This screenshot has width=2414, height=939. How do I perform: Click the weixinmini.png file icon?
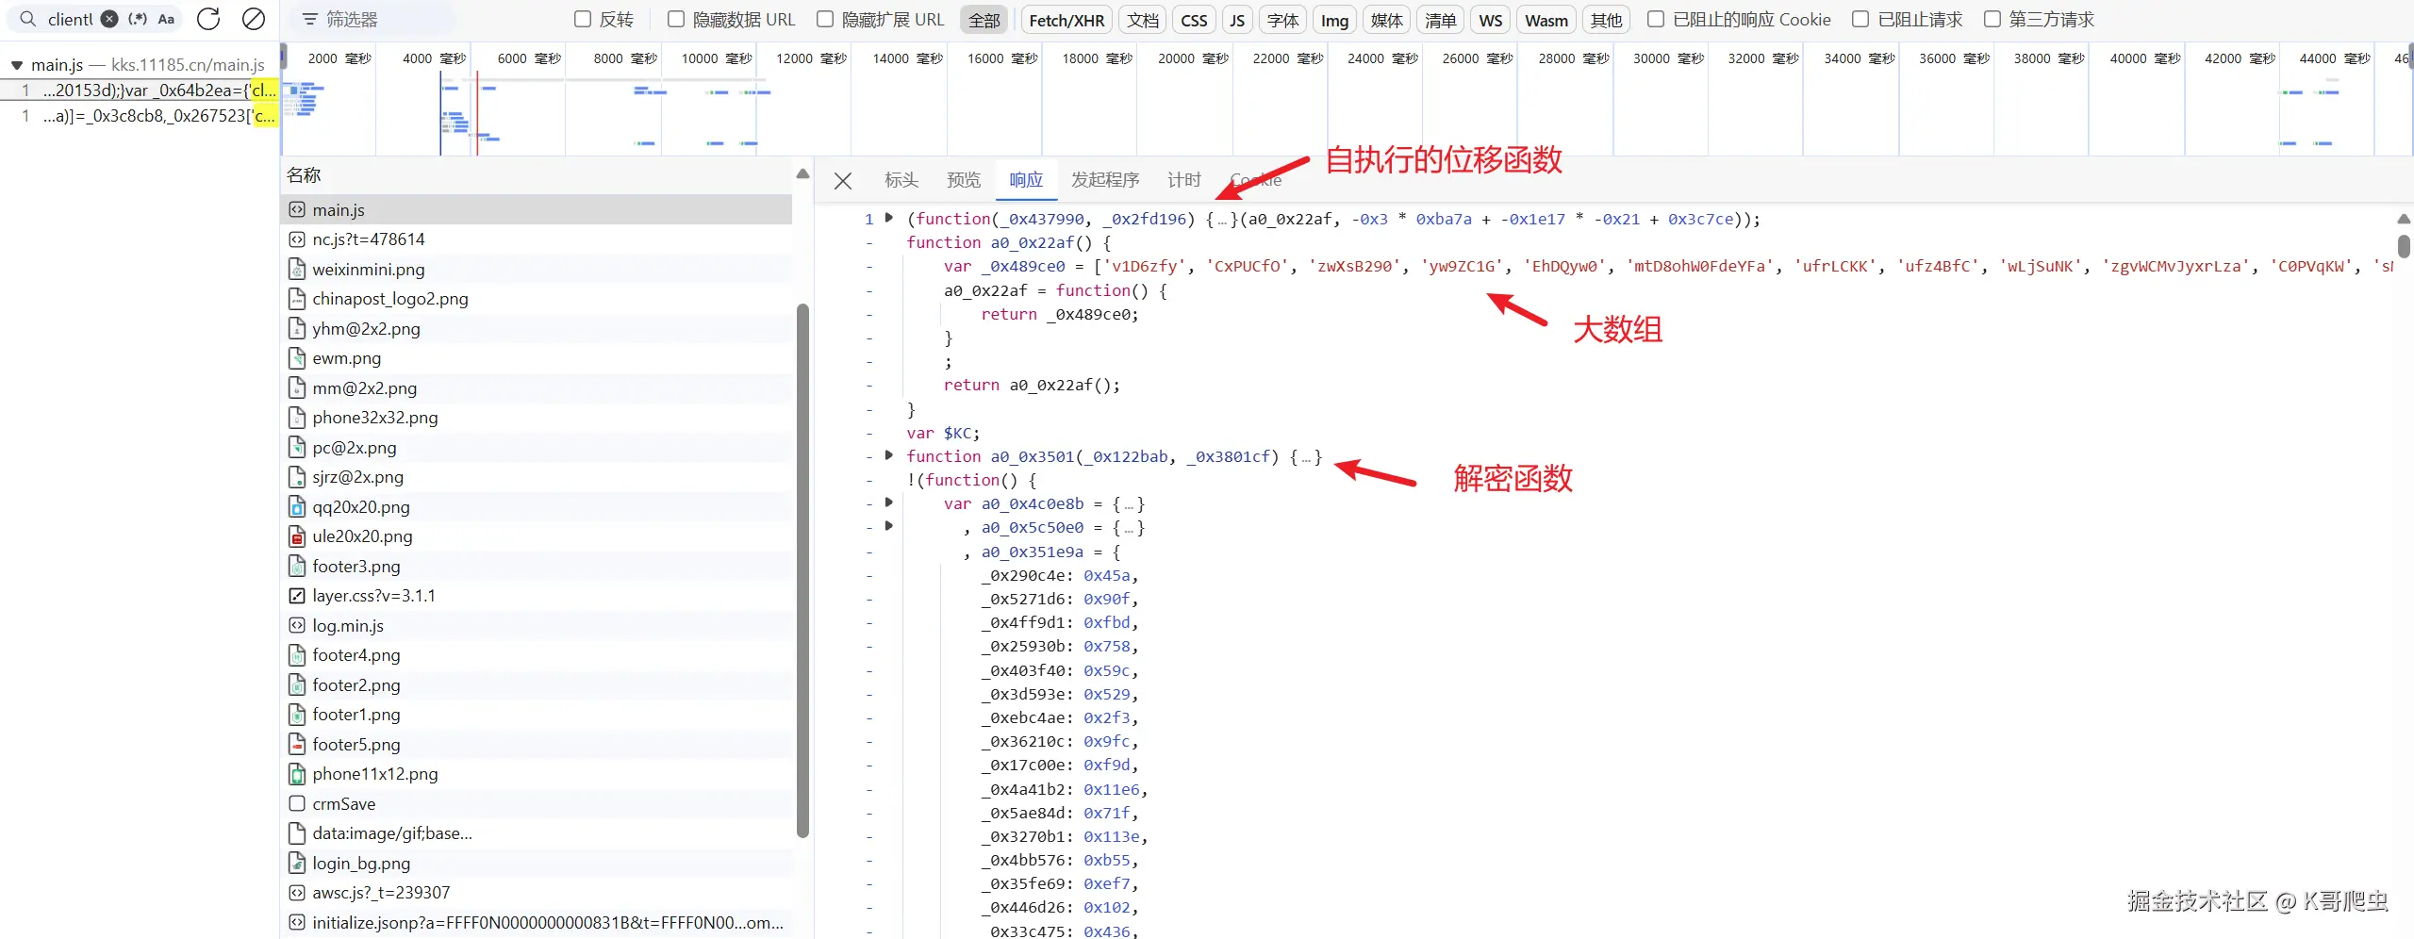click(296, 269)
